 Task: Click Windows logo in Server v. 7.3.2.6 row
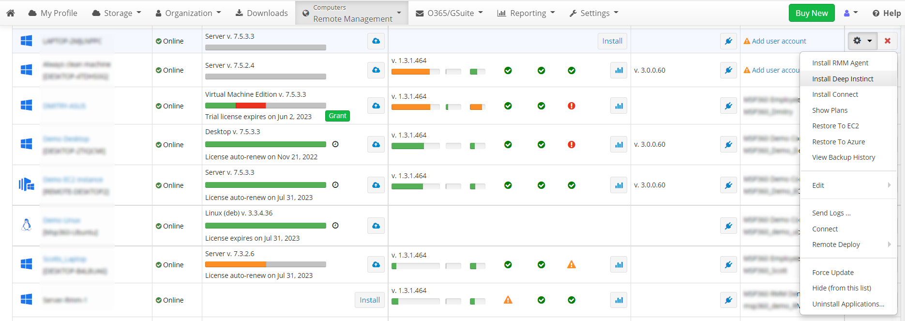coord(27,264)
